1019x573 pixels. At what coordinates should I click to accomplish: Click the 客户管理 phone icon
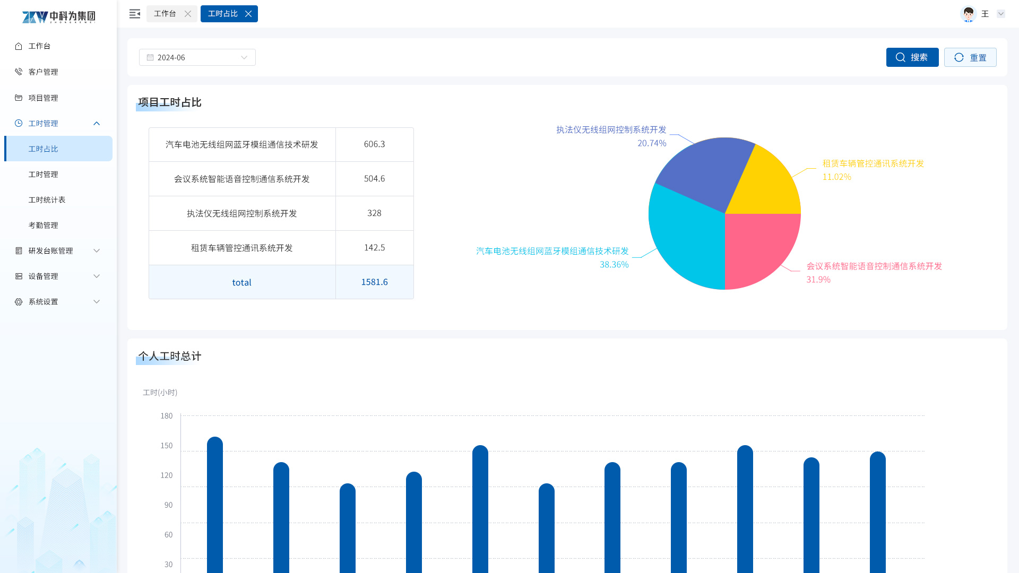click(x=19, y=72)
